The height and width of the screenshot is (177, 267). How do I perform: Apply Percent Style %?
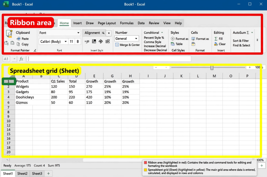[154, 38]
